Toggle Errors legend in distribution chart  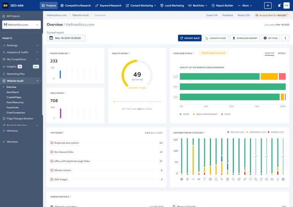tap(275, 132)
